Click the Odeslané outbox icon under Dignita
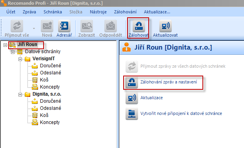 [x=35, y=108]
